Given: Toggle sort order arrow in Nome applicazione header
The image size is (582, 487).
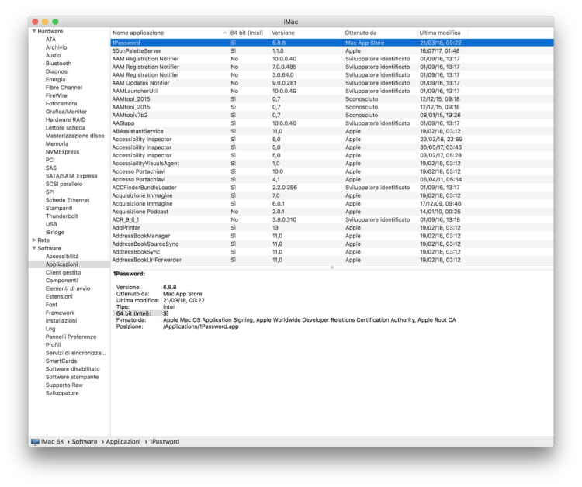Looking at the screenshot, I should 225,33.
